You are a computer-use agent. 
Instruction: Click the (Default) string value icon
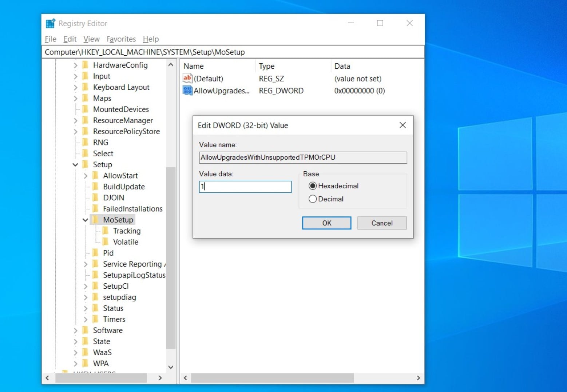pos(187,78)
